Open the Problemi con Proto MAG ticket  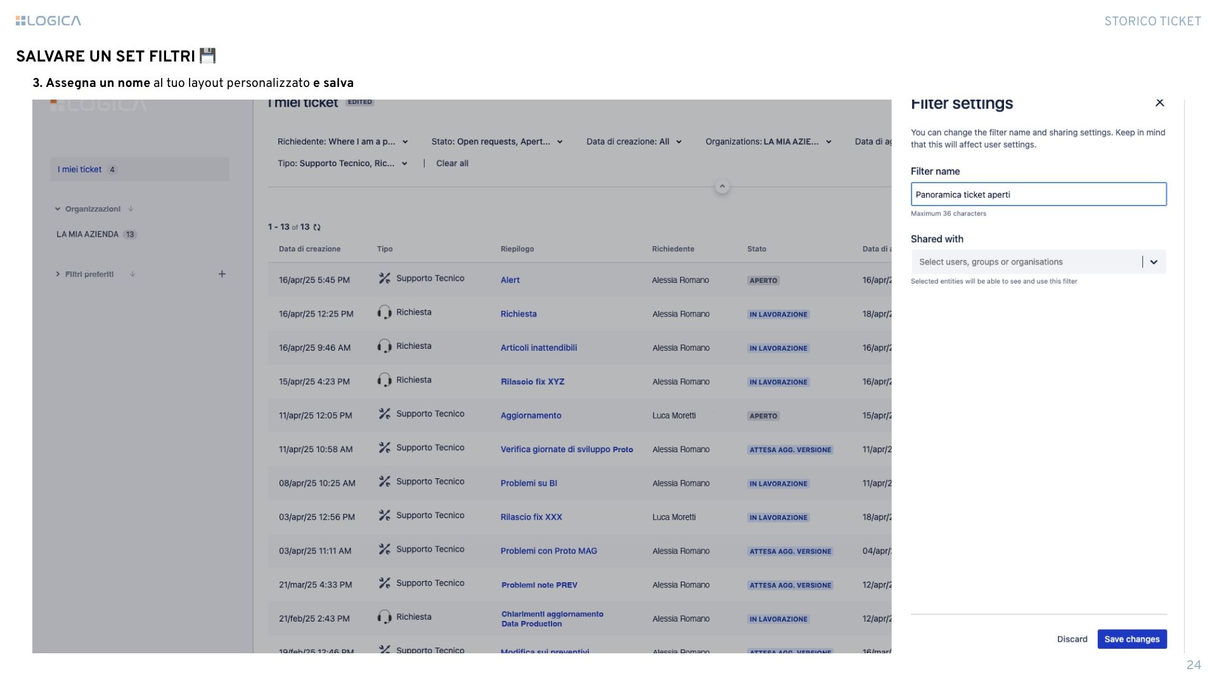[549, 551]
